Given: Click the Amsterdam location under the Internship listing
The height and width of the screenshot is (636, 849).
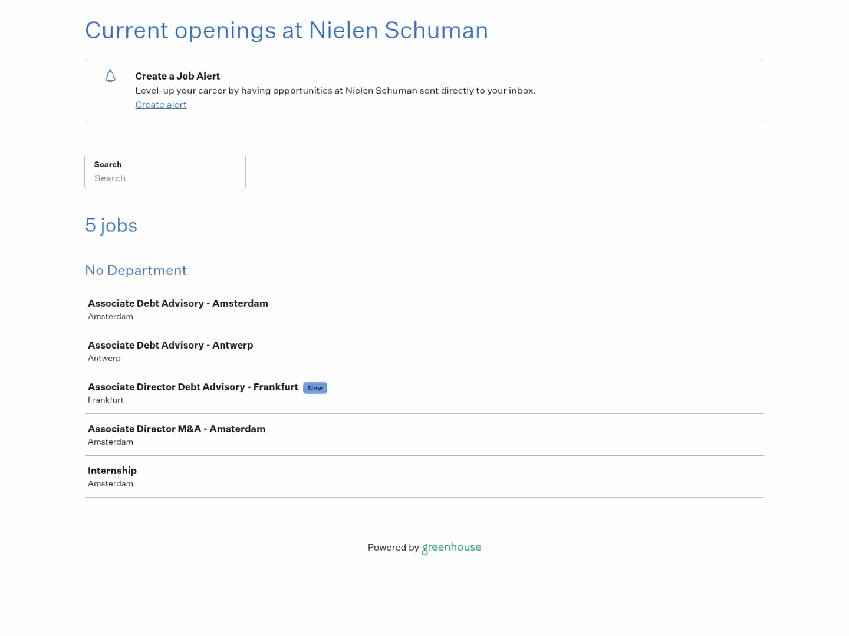Looking at the screenshot, I should tap(110, 483).
